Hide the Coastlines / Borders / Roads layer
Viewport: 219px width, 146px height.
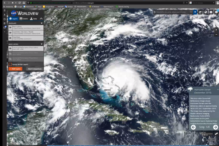click(x=10, y=33)
